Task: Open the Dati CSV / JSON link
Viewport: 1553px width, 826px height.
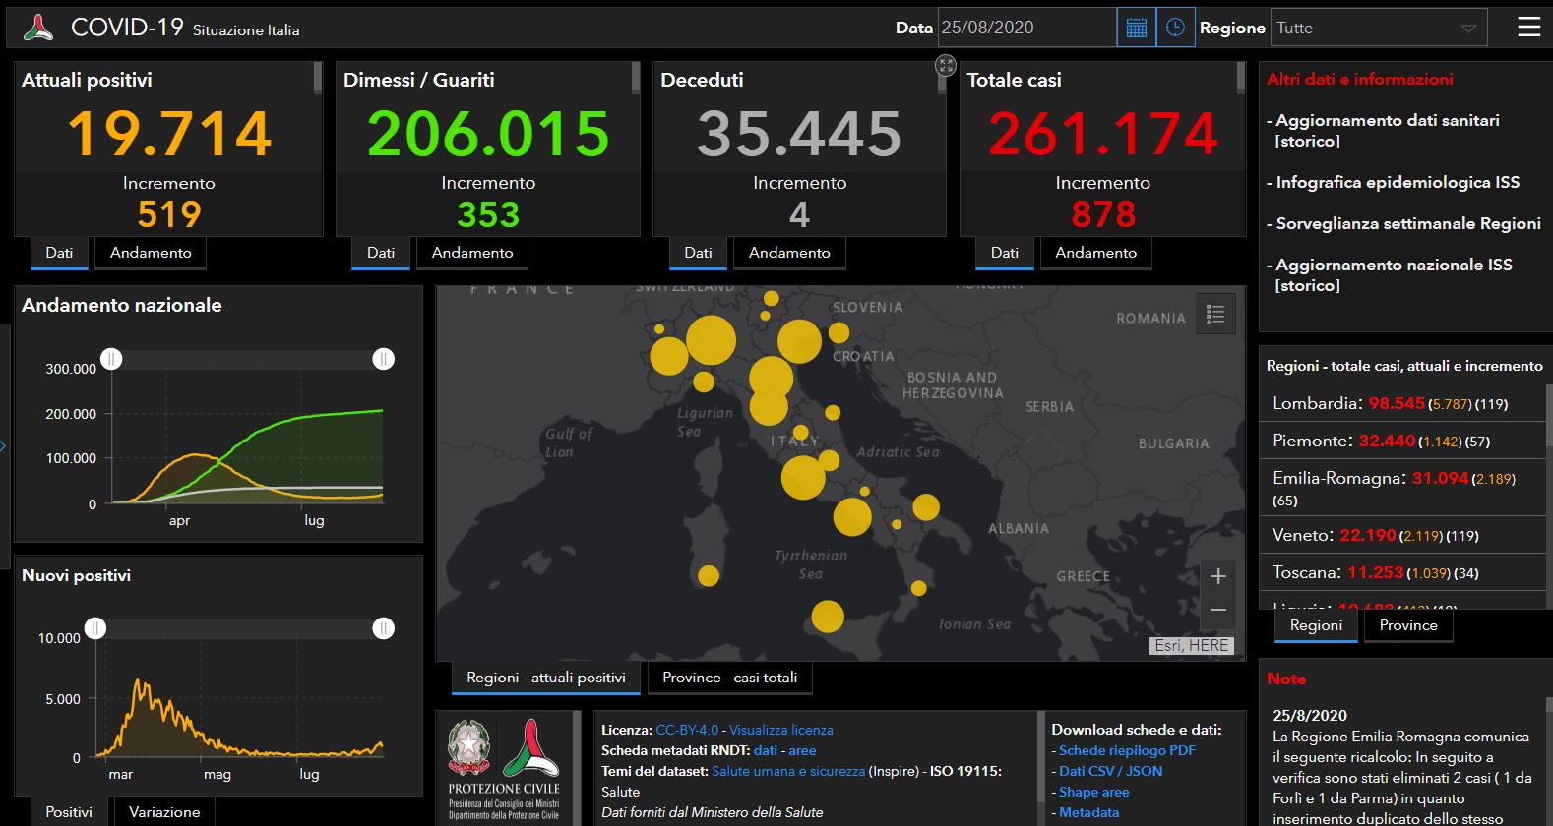Action: (x=1110, y=771)
